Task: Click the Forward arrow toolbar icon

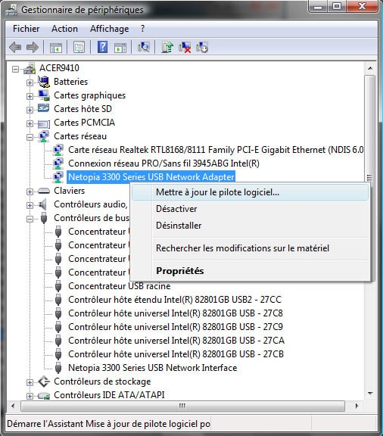Action: (33, 47)
